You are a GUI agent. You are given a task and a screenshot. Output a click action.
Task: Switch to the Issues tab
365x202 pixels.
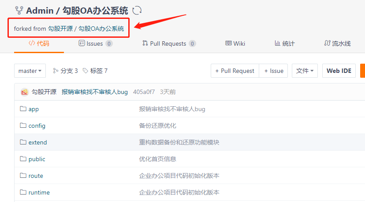(91, 43)
